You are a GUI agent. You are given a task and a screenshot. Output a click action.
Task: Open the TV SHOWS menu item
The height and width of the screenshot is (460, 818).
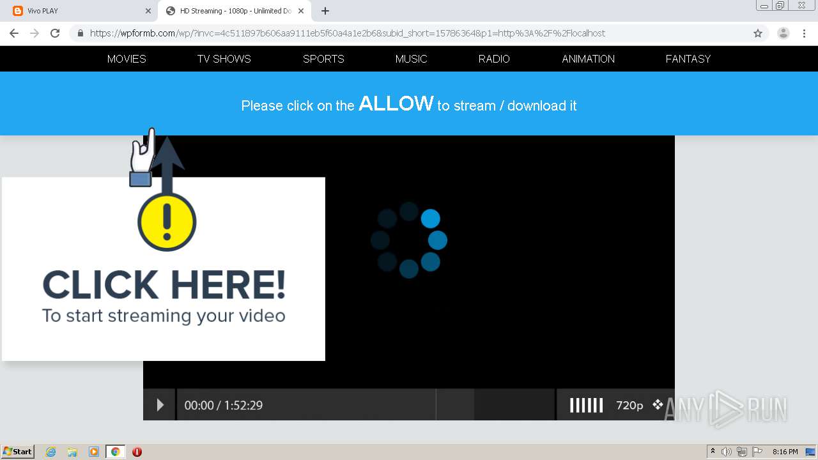click(x=224, y=59)
